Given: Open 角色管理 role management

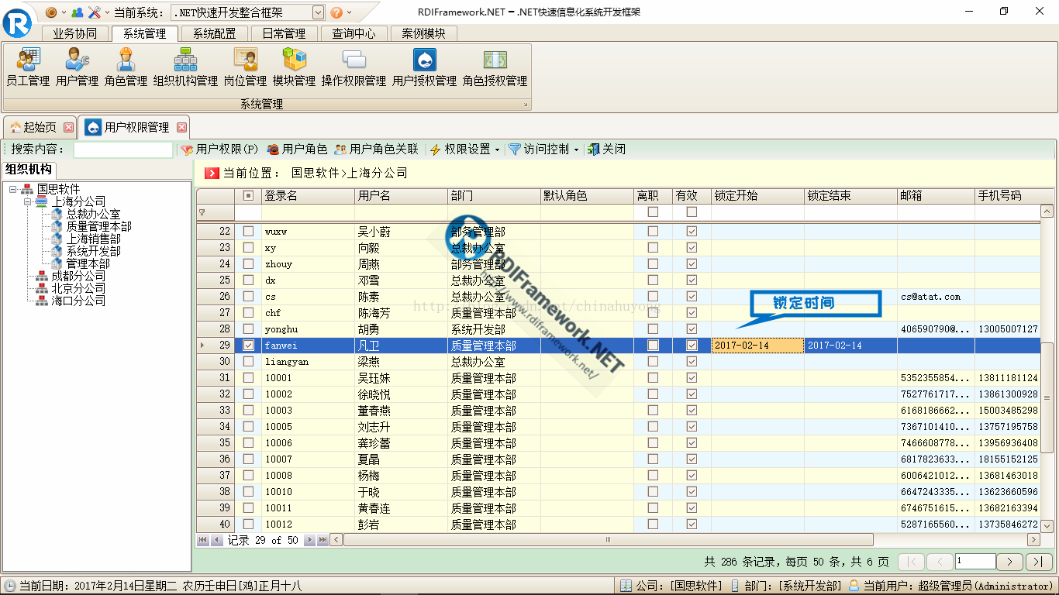Looking at the screenshot, I should tap(126, 67).
